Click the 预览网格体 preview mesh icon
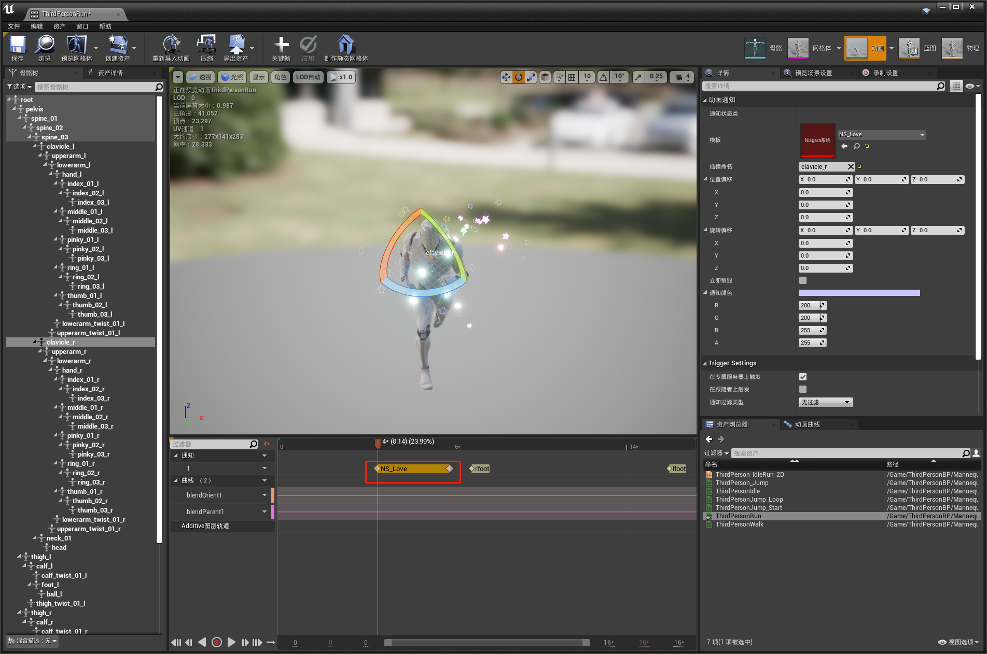 pyautogui.click(x=76, y=48)
